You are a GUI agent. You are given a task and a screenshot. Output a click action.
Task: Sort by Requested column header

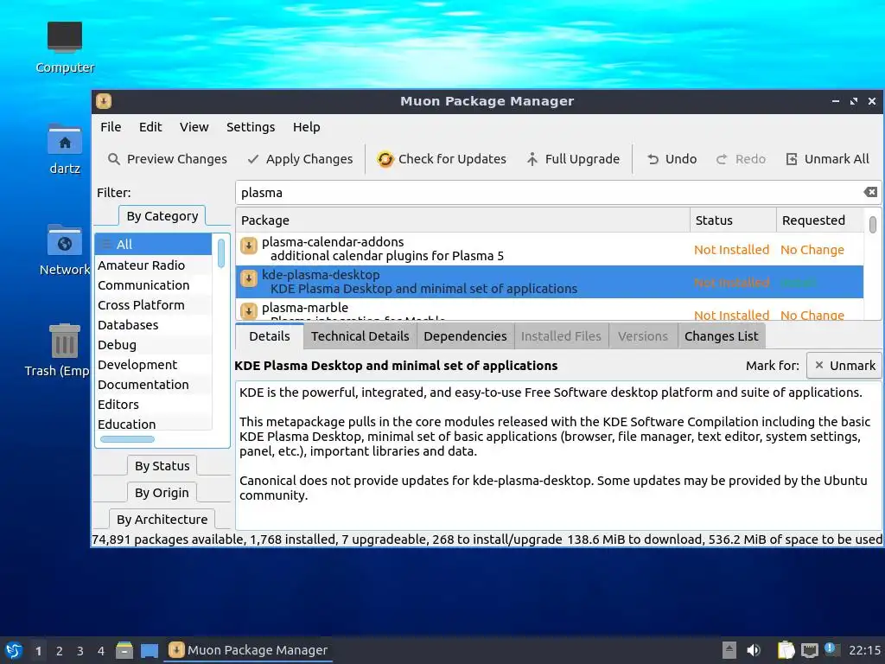(x=819, y=220)
